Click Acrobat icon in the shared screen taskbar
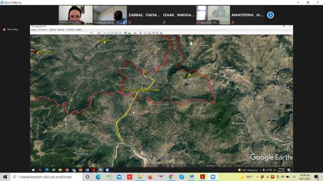The image size is (323, 181). pos(94,170)
